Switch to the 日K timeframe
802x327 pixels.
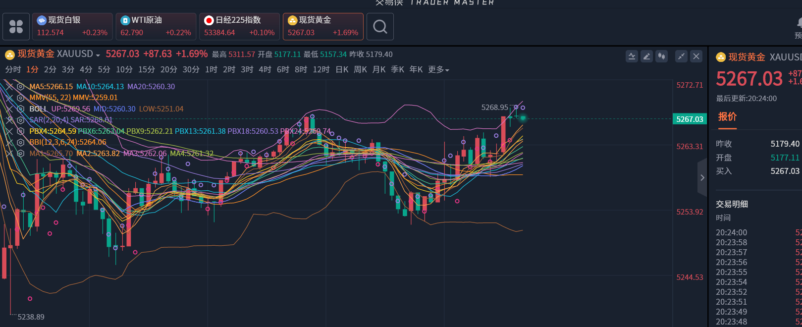click(342, 70)
